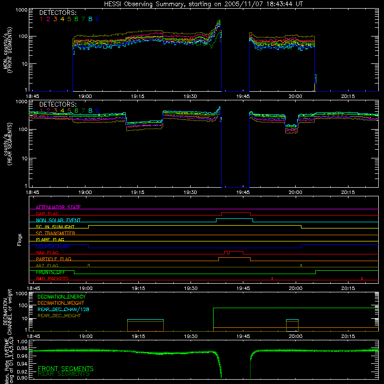Click the 19:45 tick label under decimation plot
The image size is (384, 384).
(x=243, y=336)
